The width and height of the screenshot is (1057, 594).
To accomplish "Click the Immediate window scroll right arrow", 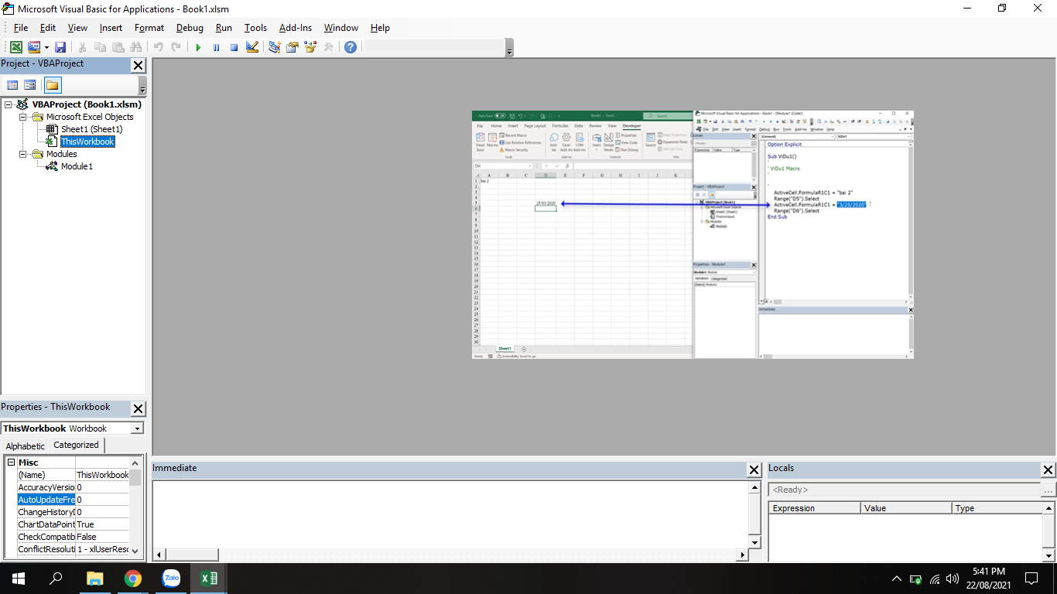I will tap(743, 555).
